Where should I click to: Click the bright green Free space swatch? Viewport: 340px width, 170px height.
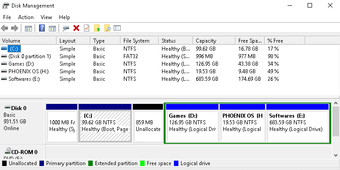coord(142,163)
